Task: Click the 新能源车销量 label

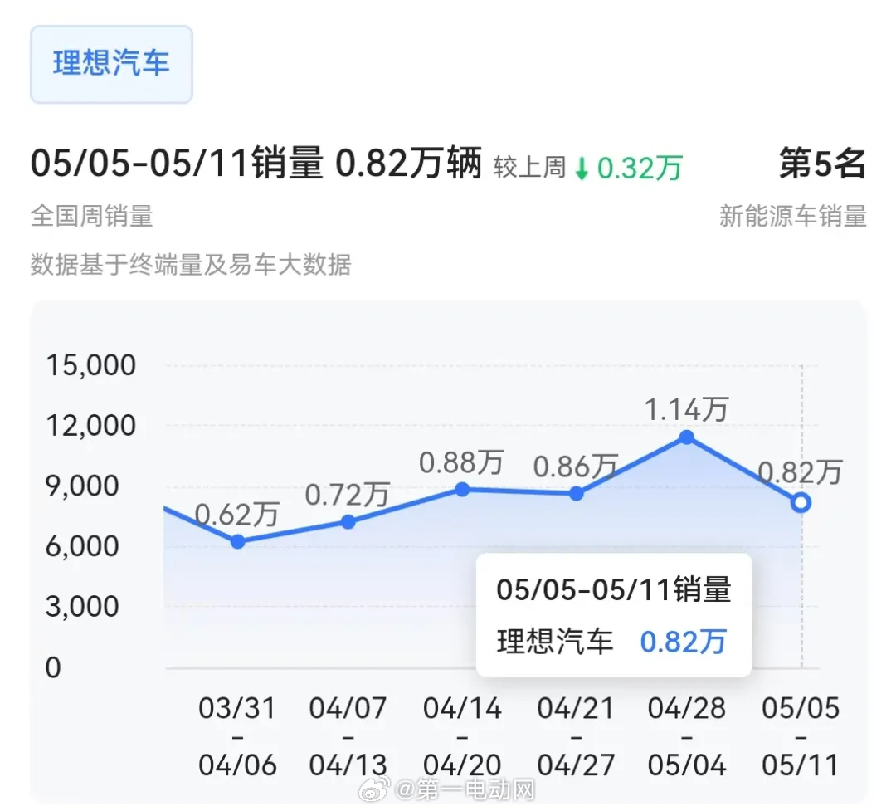Action: (x=792, y=216)
